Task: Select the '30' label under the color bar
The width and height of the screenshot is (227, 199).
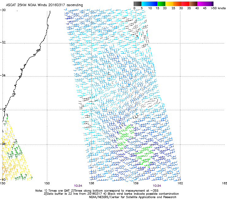Action: [181, 8]
